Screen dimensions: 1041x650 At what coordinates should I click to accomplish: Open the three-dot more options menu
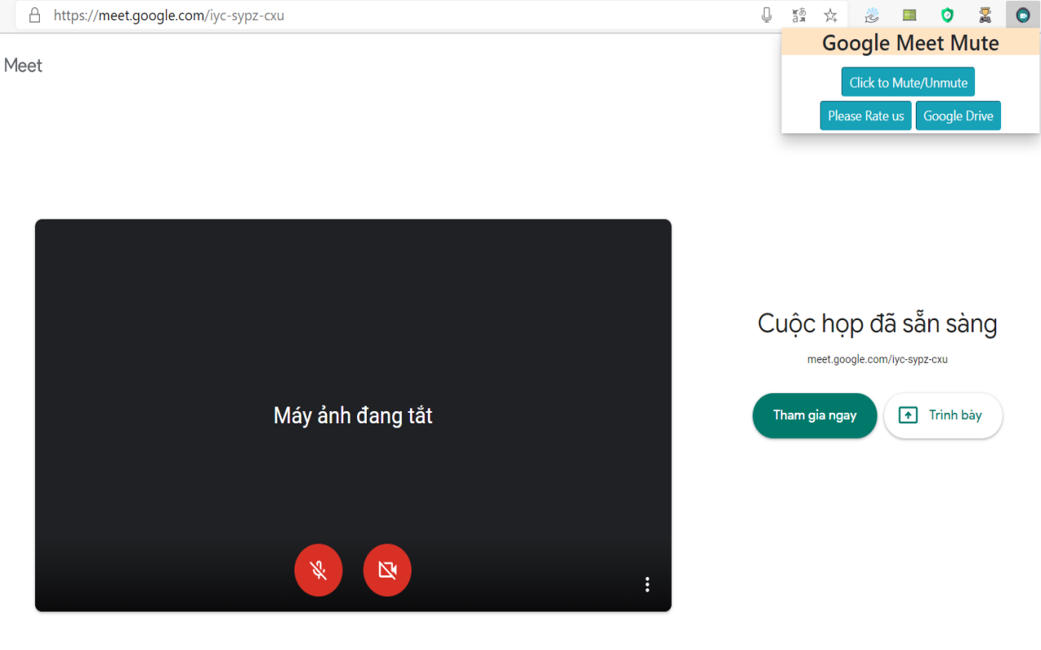tap(647, 584)
